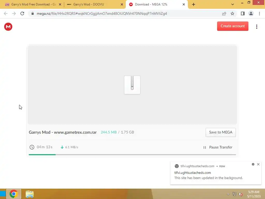Image resolution: width=265 pixels, height=199 pixels.
Task: Open Chrome side panel icon
Action: [243, 13]
